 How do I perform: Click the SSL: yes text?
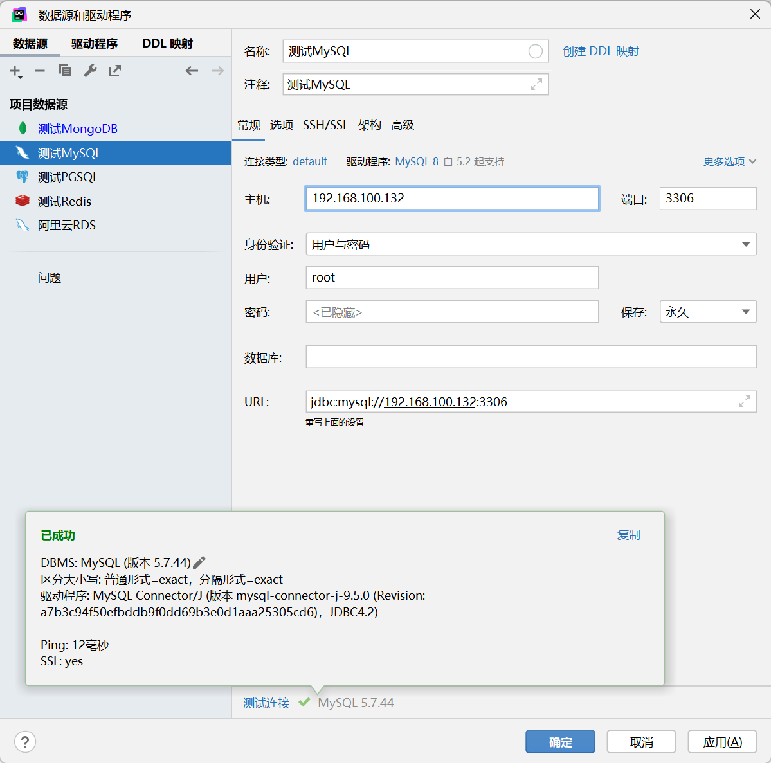[62, 661]
